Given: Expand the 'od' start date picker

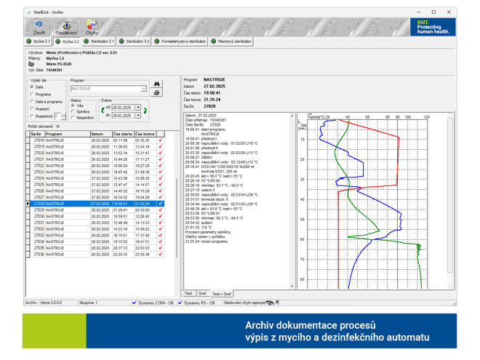Looking at the screenshot, I should 138,108.
